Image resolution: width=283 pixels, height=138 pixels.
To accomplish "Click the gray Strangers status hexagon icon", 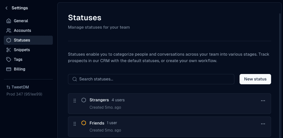I will 84,100.
